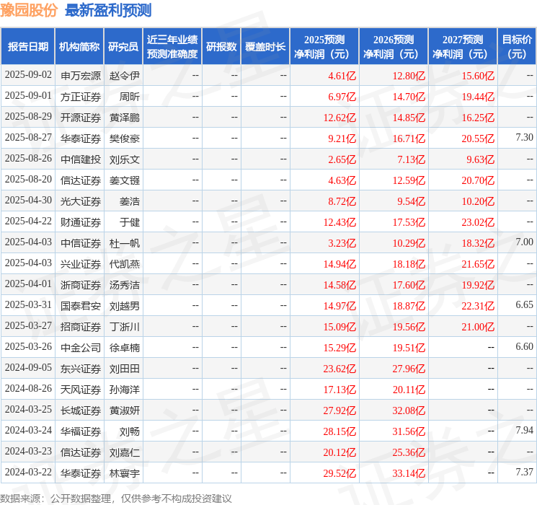Click the 近三年业绩预测准确度 column header
The width and height of the screenshot is (537, 505).
click(x=172, y=46)
